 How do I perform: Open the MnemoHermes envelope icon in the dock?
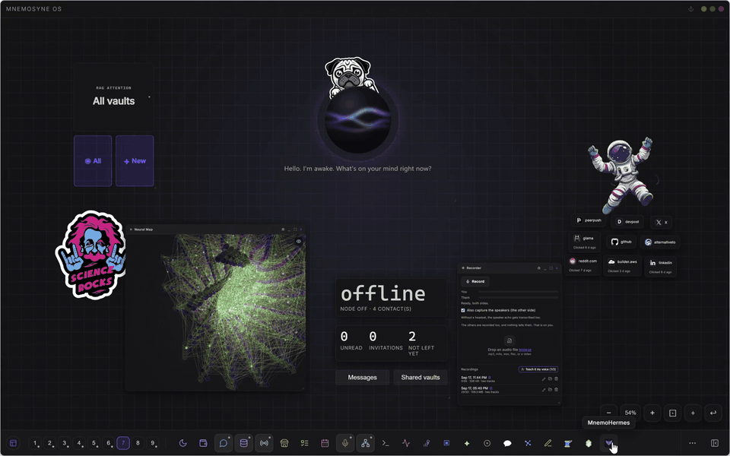(608, 443)
